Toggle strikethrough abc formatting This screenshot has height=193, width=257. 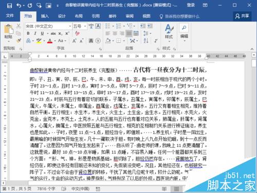(x=53, y=33)
